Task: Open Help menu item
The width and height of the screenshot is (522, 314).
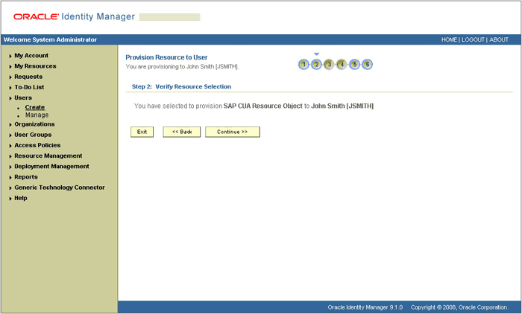Action: [21, 198]
